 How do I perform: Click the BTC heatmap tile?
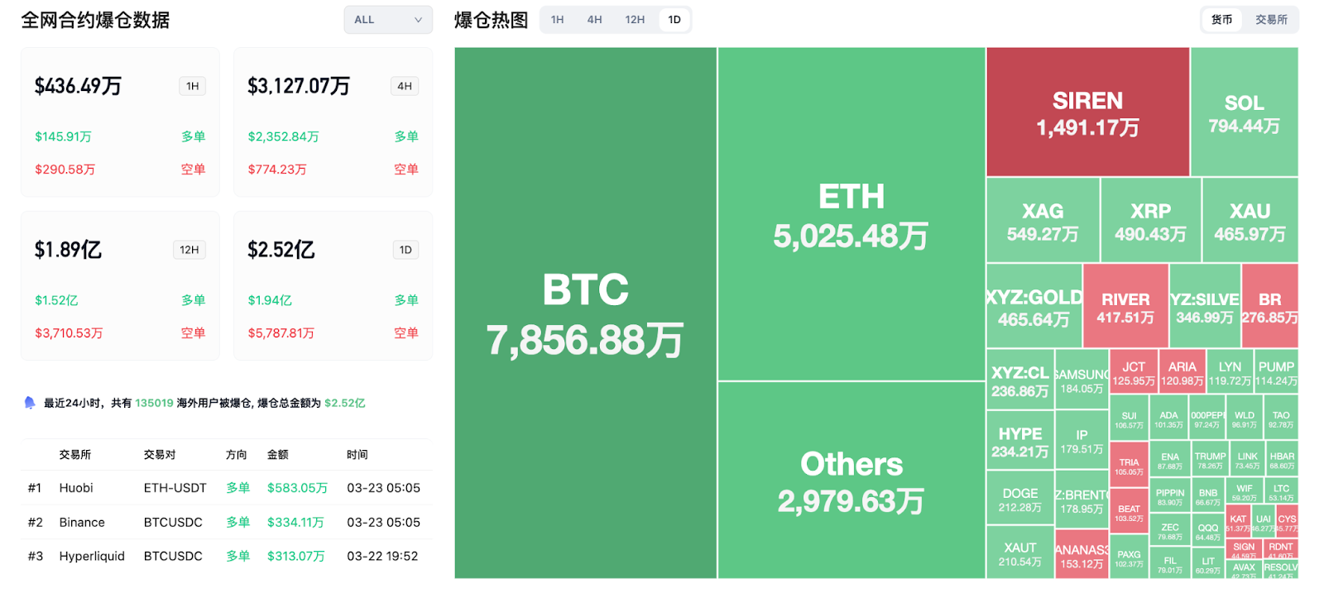click(585, 313)
